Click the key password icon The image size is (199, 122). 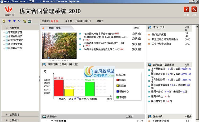[25, 21]
